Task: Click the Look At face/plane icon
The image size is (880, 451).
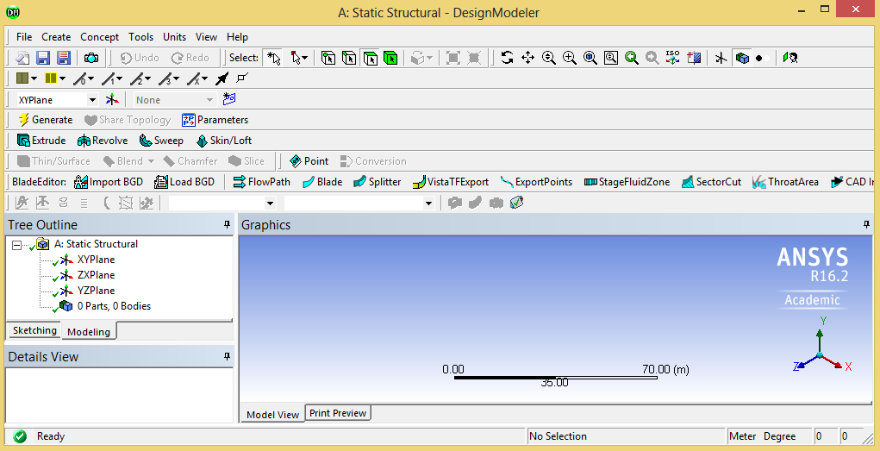Action: click(x=694, y=57)
